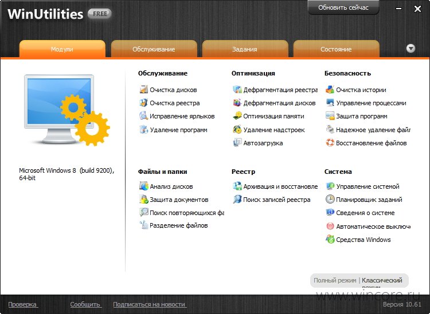The height and width of the screenshot is (314, 430).
Task: Click the Дефрагментация дисков icon
Action: [237, 103]
